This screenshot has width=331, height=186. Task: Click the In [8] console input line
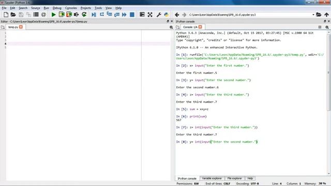coord(217,142)
